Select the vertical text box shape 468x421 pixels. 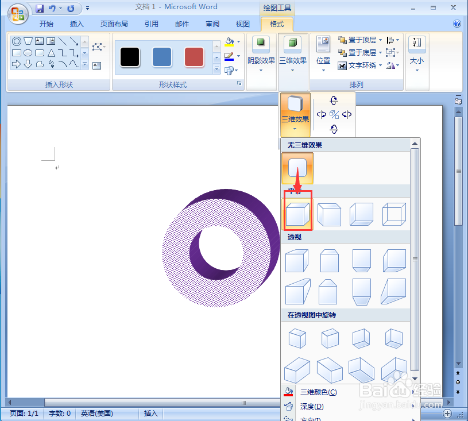coord(51,41)
